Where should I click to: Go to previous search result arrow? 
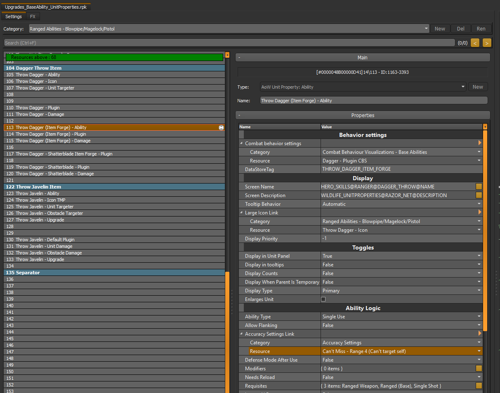click(x=475, y=43)
